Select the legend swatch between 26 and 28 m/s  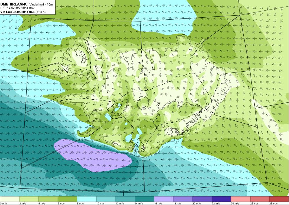click(x=260, y=199)
